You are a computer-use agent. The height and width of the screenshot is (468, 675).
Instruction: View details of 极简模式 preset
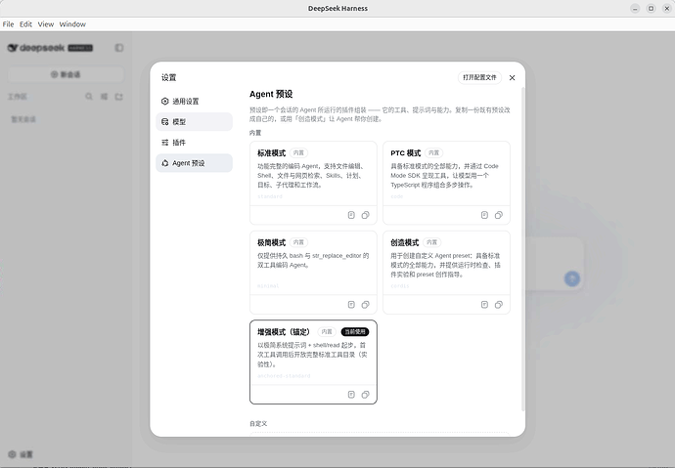tap(351, 305)
